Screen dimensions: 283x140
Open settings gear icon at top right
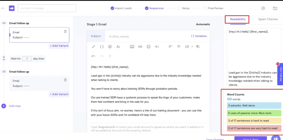pyautogui.click(x=263, y=8)
